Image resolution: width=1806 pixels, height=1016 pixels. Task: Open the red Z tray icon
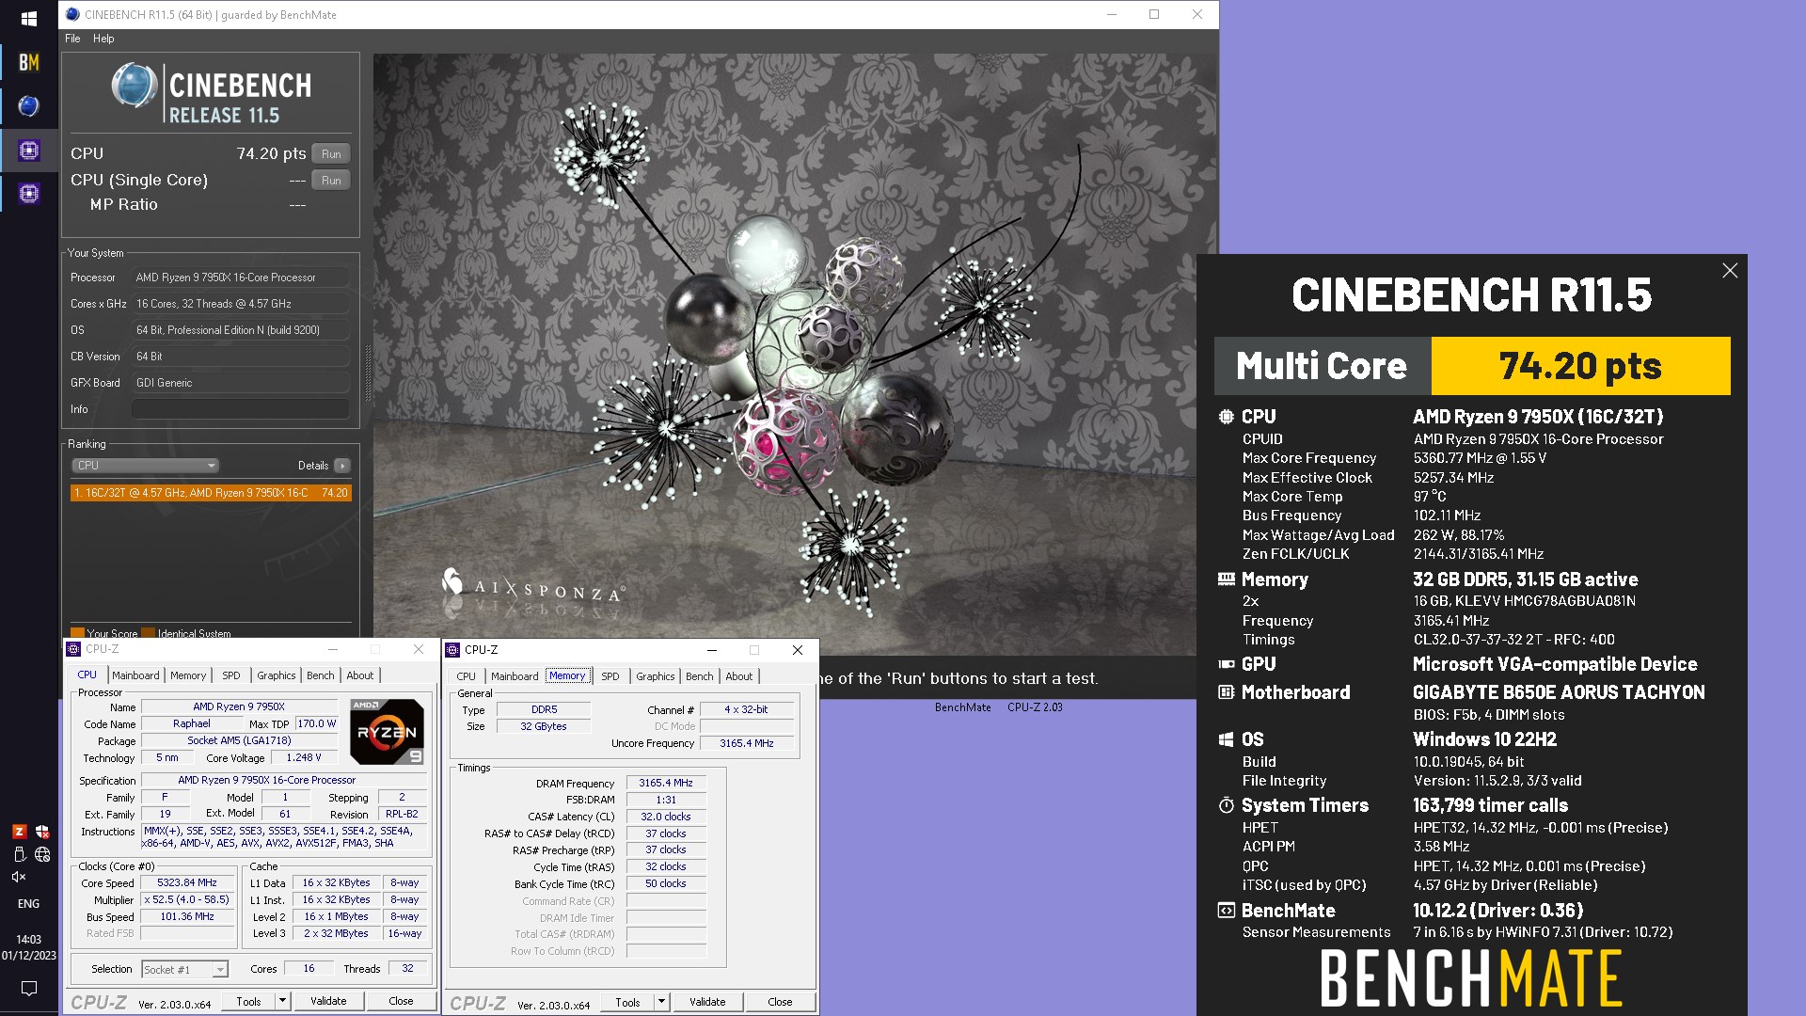19,832
